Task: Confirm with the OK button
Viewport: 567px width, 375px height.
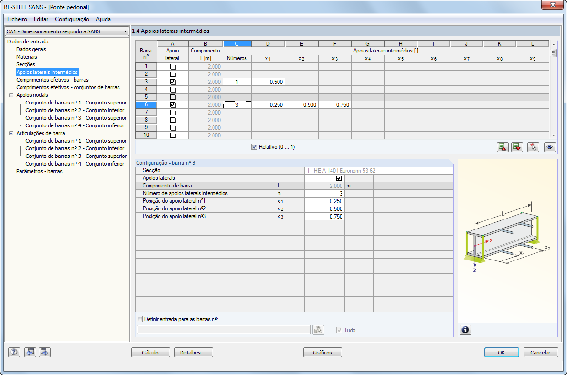Action: (501, 352)
